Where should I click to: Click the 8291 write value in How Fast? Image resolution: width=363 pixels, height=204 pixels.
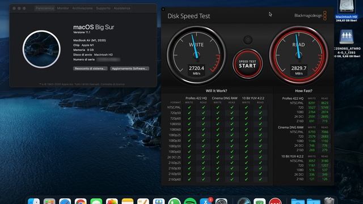click(x=312, y=103)
